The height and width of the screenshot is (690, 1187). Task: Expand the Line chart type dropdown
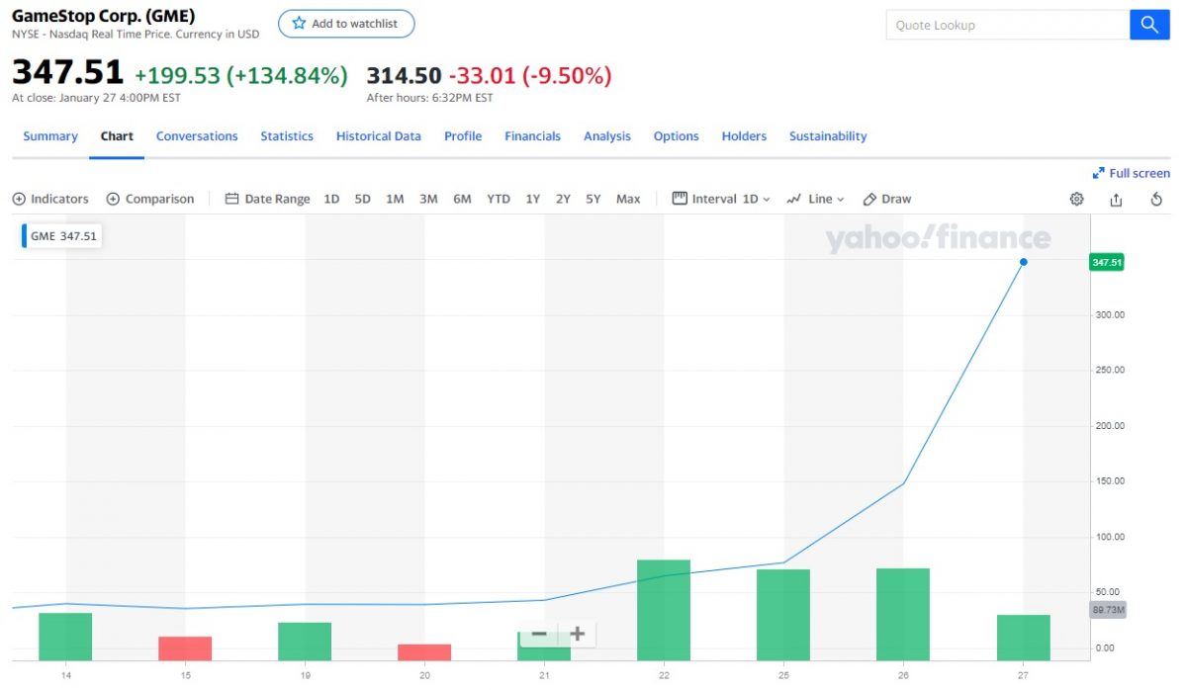[x=815, y=199]
